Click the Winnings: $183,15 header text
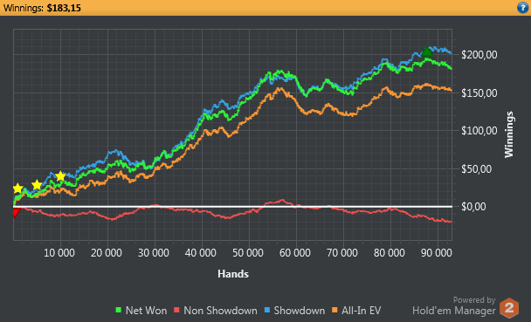 point(42,8)
